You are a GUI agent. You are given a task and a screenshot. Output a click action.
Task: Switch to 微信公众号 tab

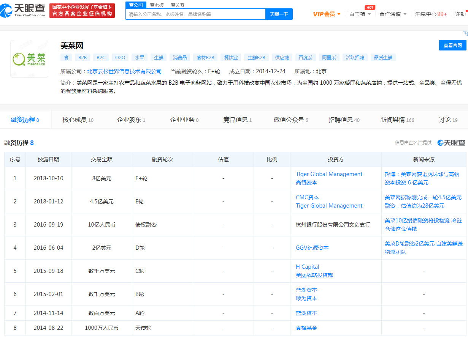click(291, 120)
